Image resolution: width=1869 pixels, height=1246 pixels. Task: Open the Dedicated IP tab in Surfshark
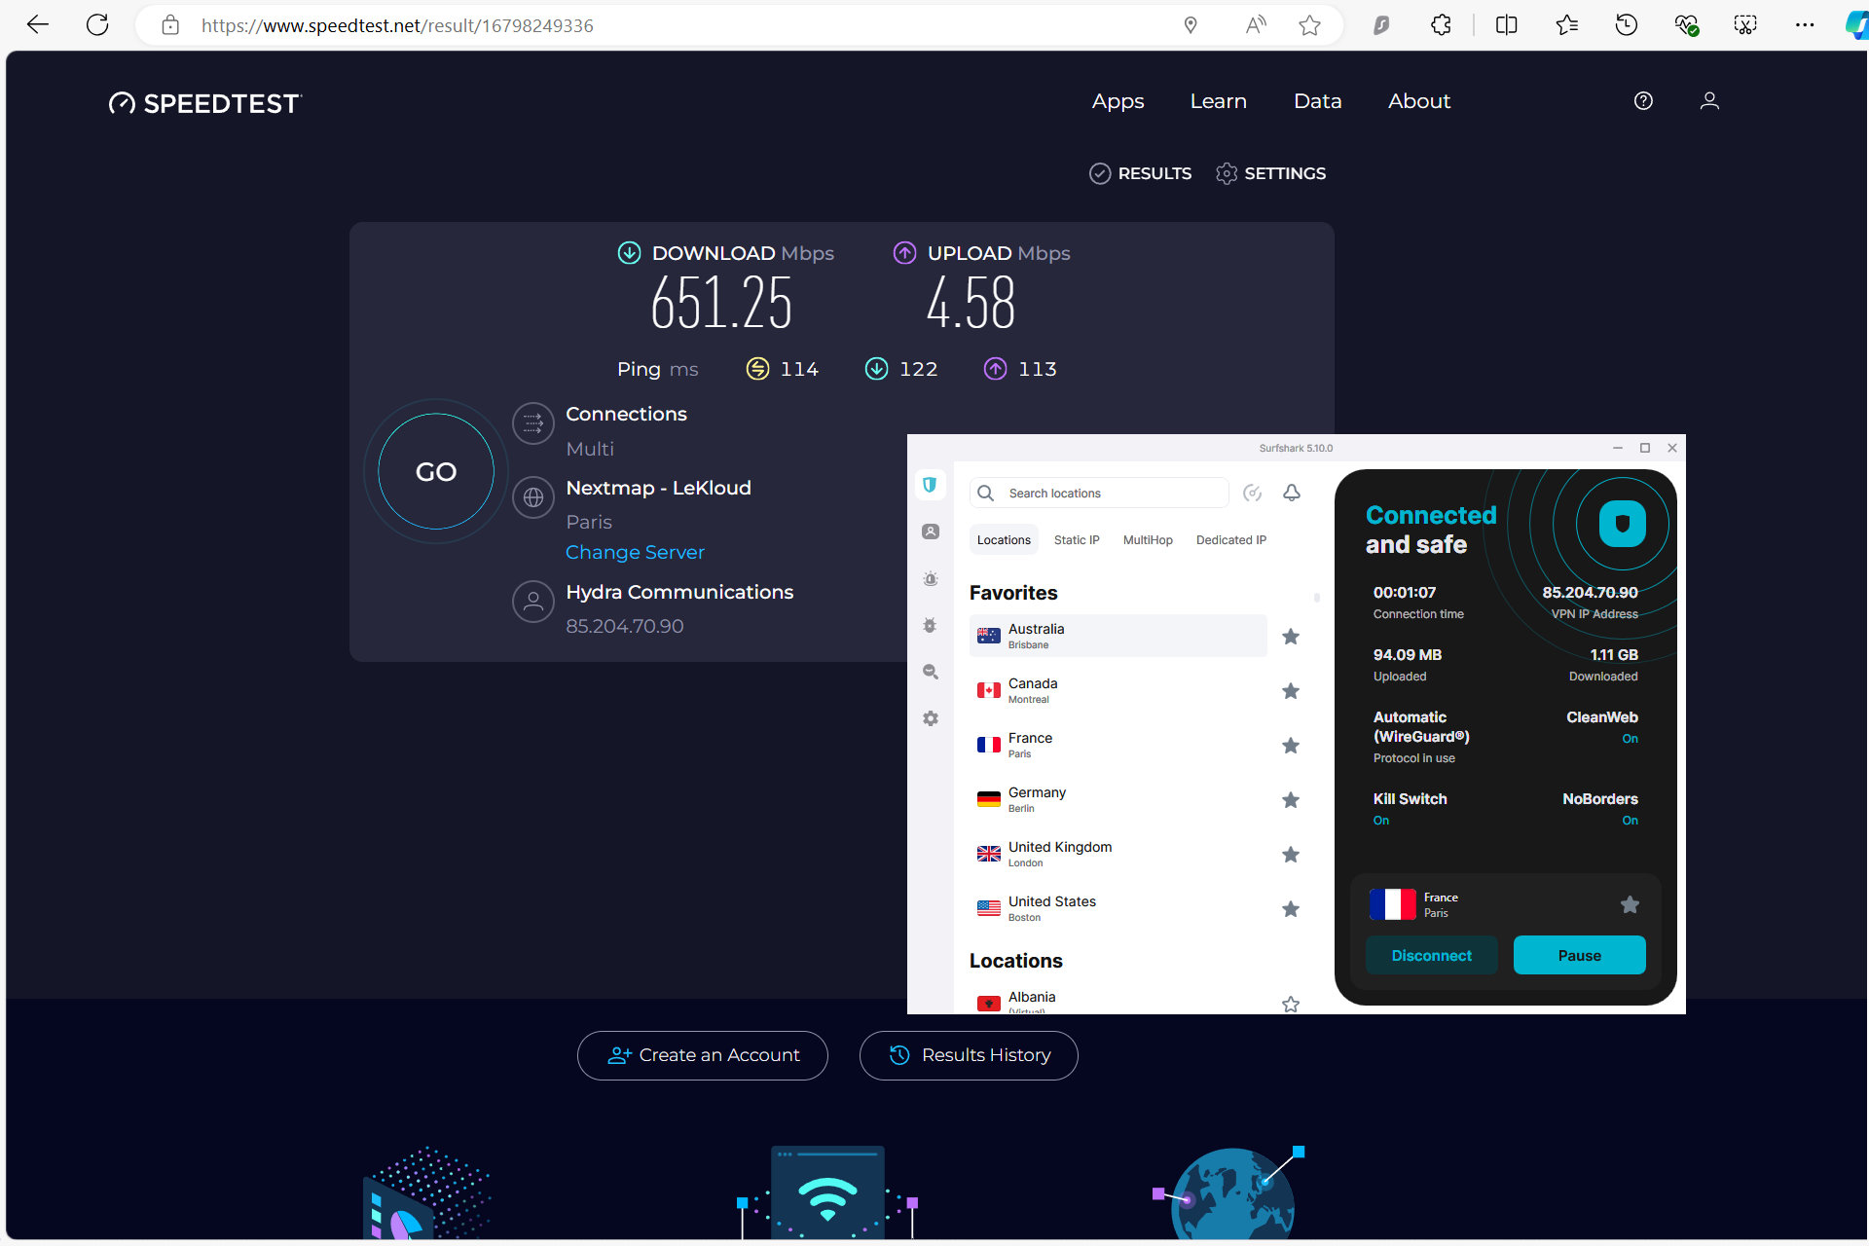click(1230, 539)
